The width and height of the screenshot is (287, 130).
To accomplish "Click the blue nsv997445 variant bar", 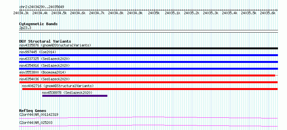I will [x=148, y=55].
